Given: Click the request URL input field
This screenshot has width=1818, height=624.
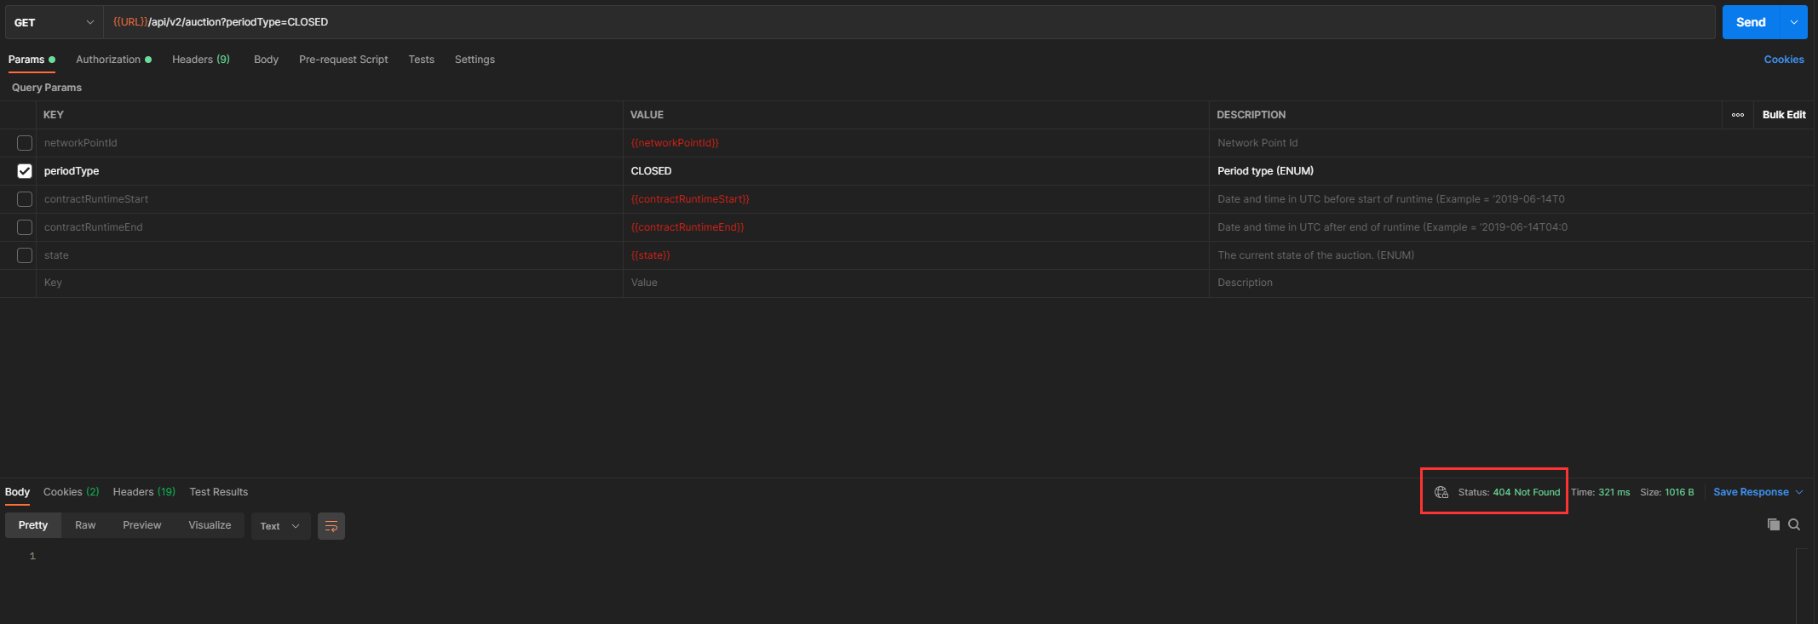Looking at the screenshot, I should click(x=852, y=22).
